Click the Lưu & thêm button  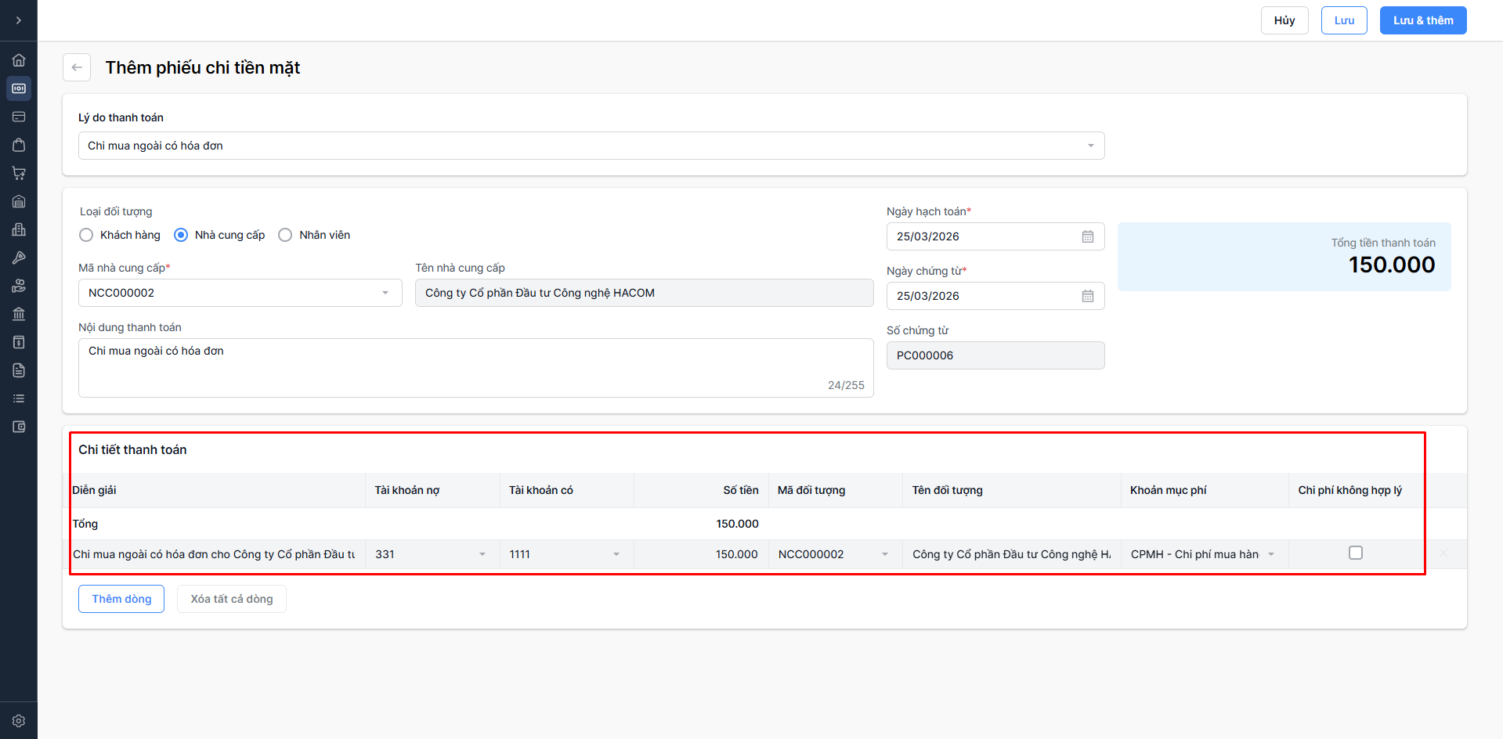click(x=1422, y=20)
